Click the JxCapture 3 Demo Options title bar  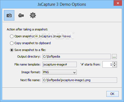(x=62, y=4)
